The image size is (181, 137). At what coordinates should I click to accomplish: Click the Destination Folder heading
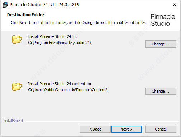(25, 15)
